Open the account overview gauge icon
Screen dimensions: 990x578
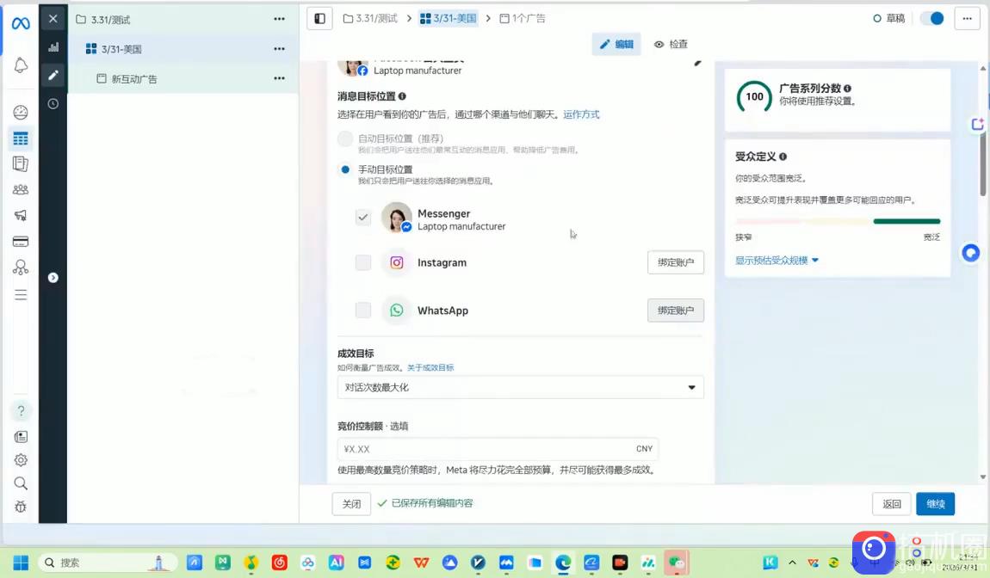[20, 113]
